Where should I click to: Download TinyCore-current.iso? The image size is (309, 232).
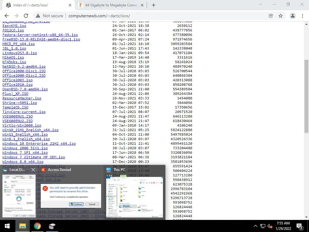click(x=24, y=112)
